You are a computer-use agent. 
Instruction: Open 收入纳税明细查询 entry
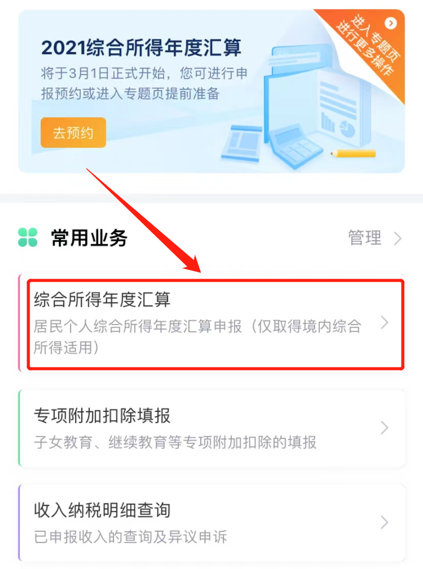(212, 523)
